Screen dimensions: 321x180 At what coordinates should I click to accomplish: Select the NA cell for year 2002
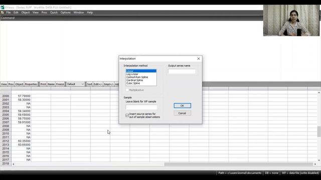[21, 103]
